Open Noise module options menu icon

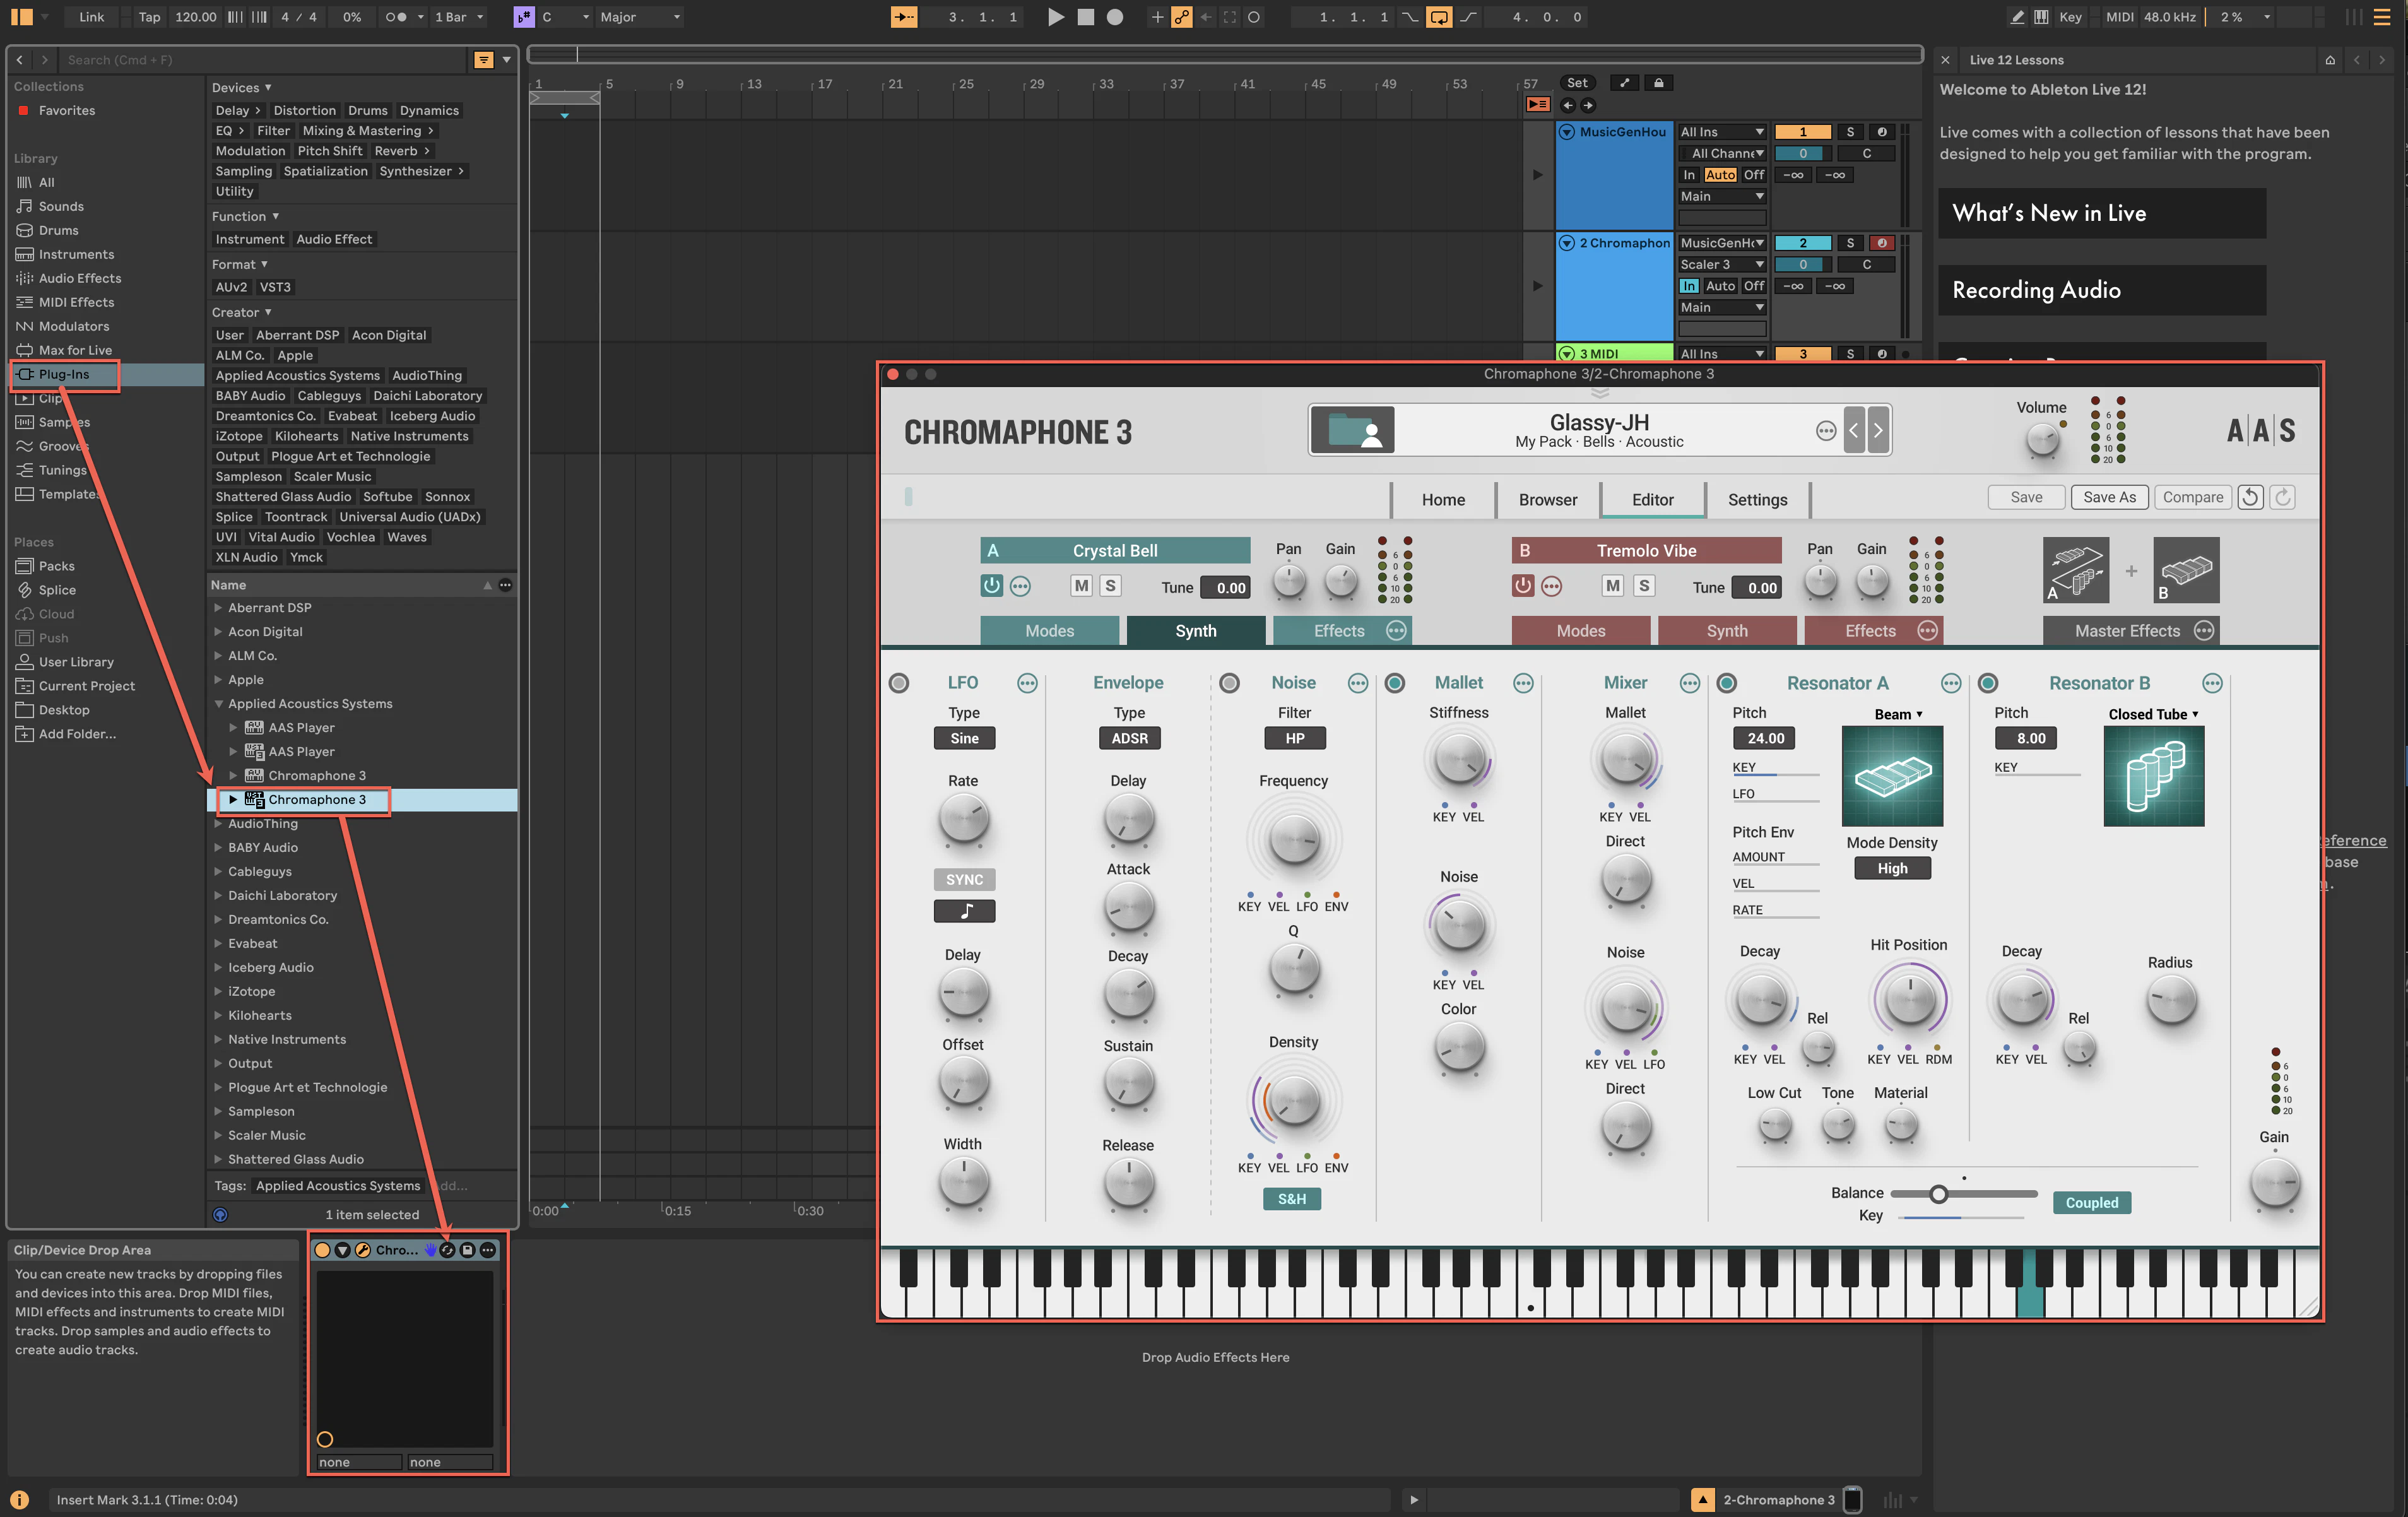1357,683
